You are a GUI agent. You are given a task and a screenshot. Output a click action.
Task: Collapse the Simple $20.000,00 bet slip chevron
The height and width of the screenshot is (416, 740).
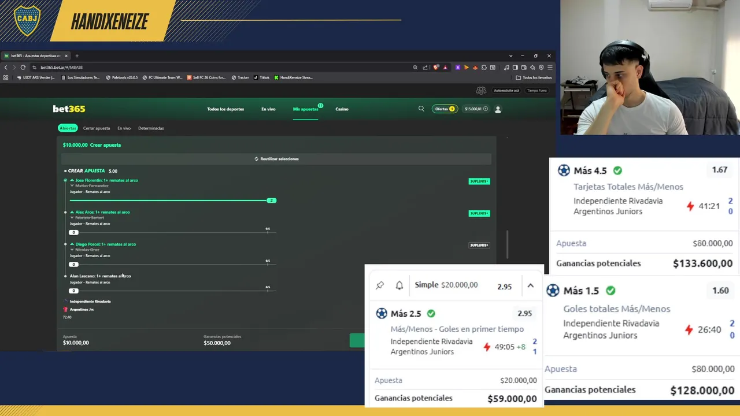[x=530, y=285]
